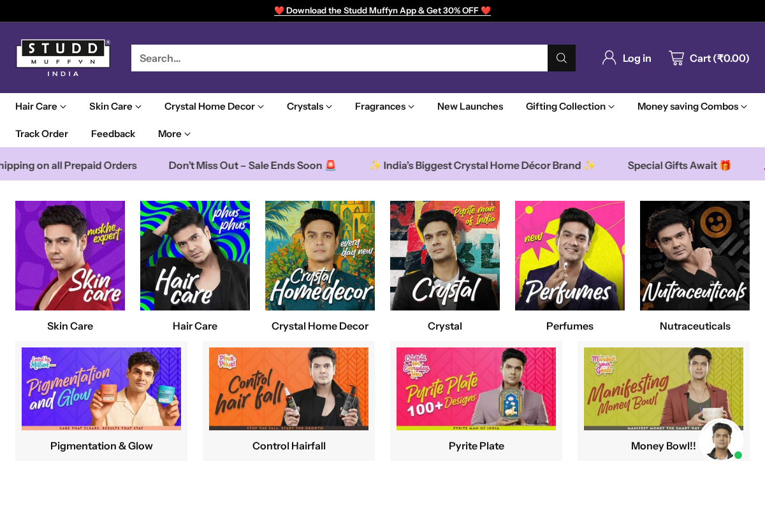Screen dimensions: 765x510
Task: Select the Perfumes category tile
Action: [x=570, y=256]
